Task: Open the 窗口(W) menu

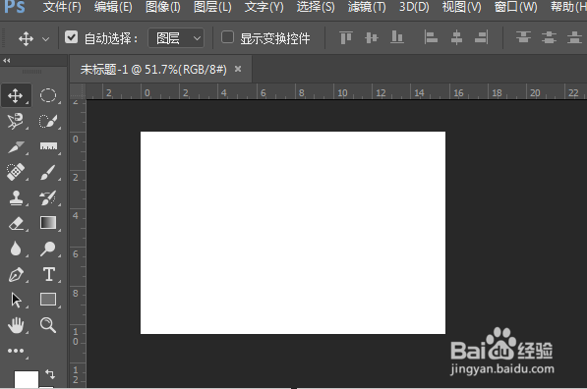Action: 515,7
